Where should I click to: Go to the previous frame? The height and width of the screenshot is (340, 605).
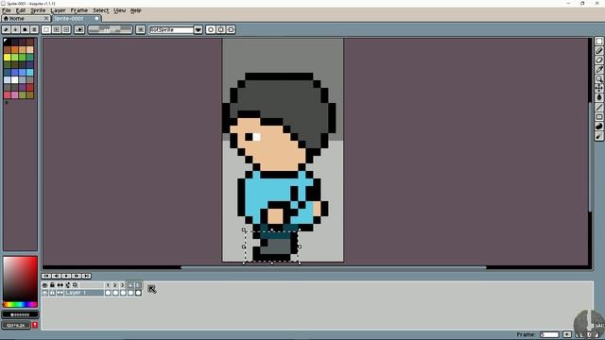(57, 276)
